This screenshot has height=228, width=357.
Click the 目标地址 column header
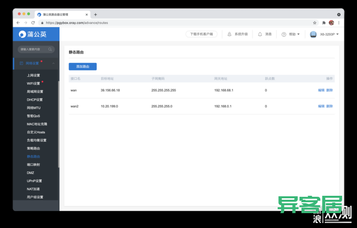pos(107,78)
